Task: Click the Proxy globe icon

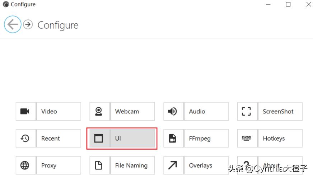Action: [25, 165]
